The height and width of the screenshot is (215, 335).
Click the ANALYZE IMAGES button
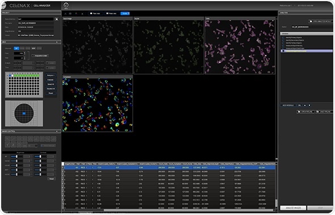[x=293, y=208]
